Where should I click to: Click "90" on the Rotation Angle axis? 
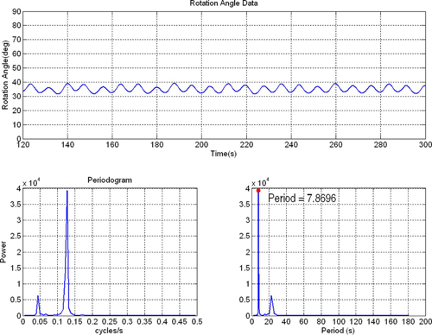pyautogui.click(x=16, y=11)
